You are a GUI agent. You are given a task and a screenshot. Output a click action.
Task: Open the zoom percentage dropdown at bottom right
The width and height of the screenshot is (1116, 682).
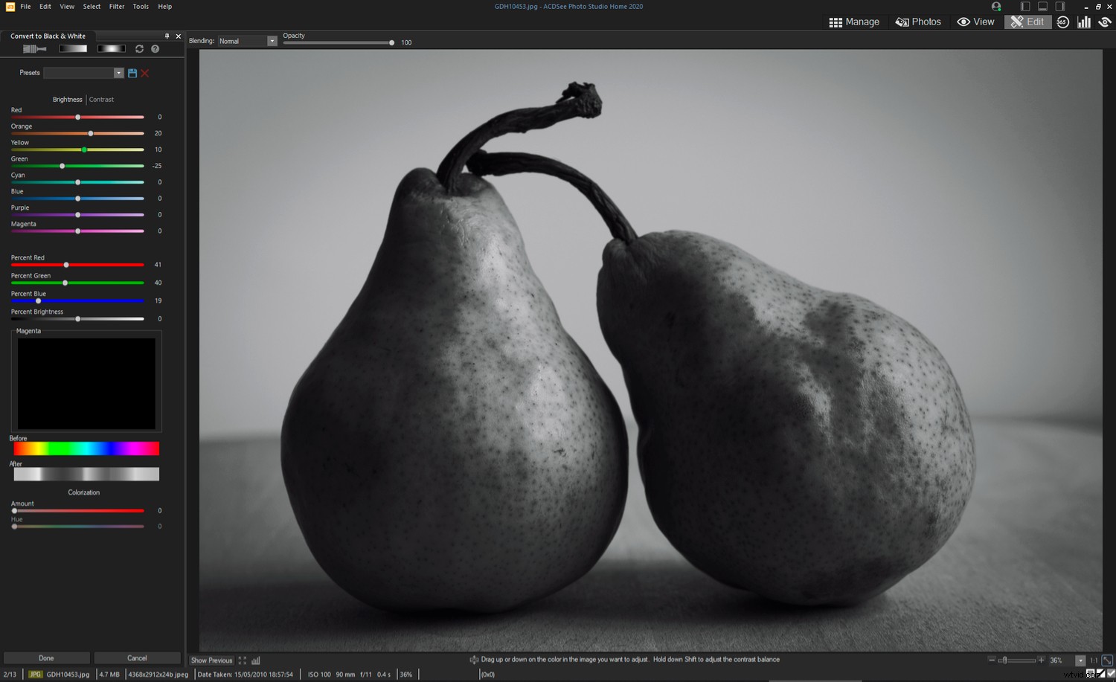pyautogui.click(x=1081, y=660)
